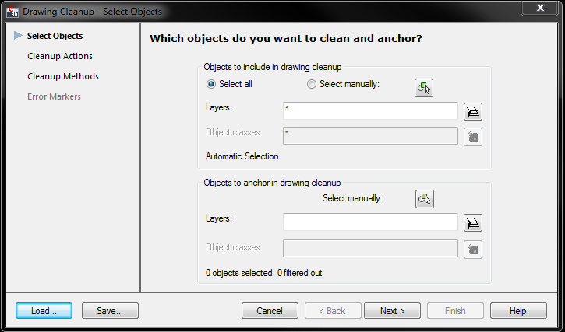Cancel the drawing cleanup wizard
The height and width of the screenshot is (332, 565).
[270, 311]
